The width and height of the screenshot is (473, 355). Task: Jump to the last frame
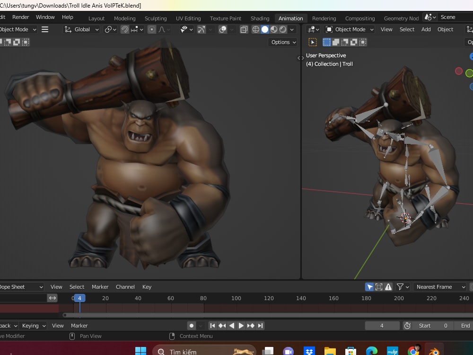260,326
